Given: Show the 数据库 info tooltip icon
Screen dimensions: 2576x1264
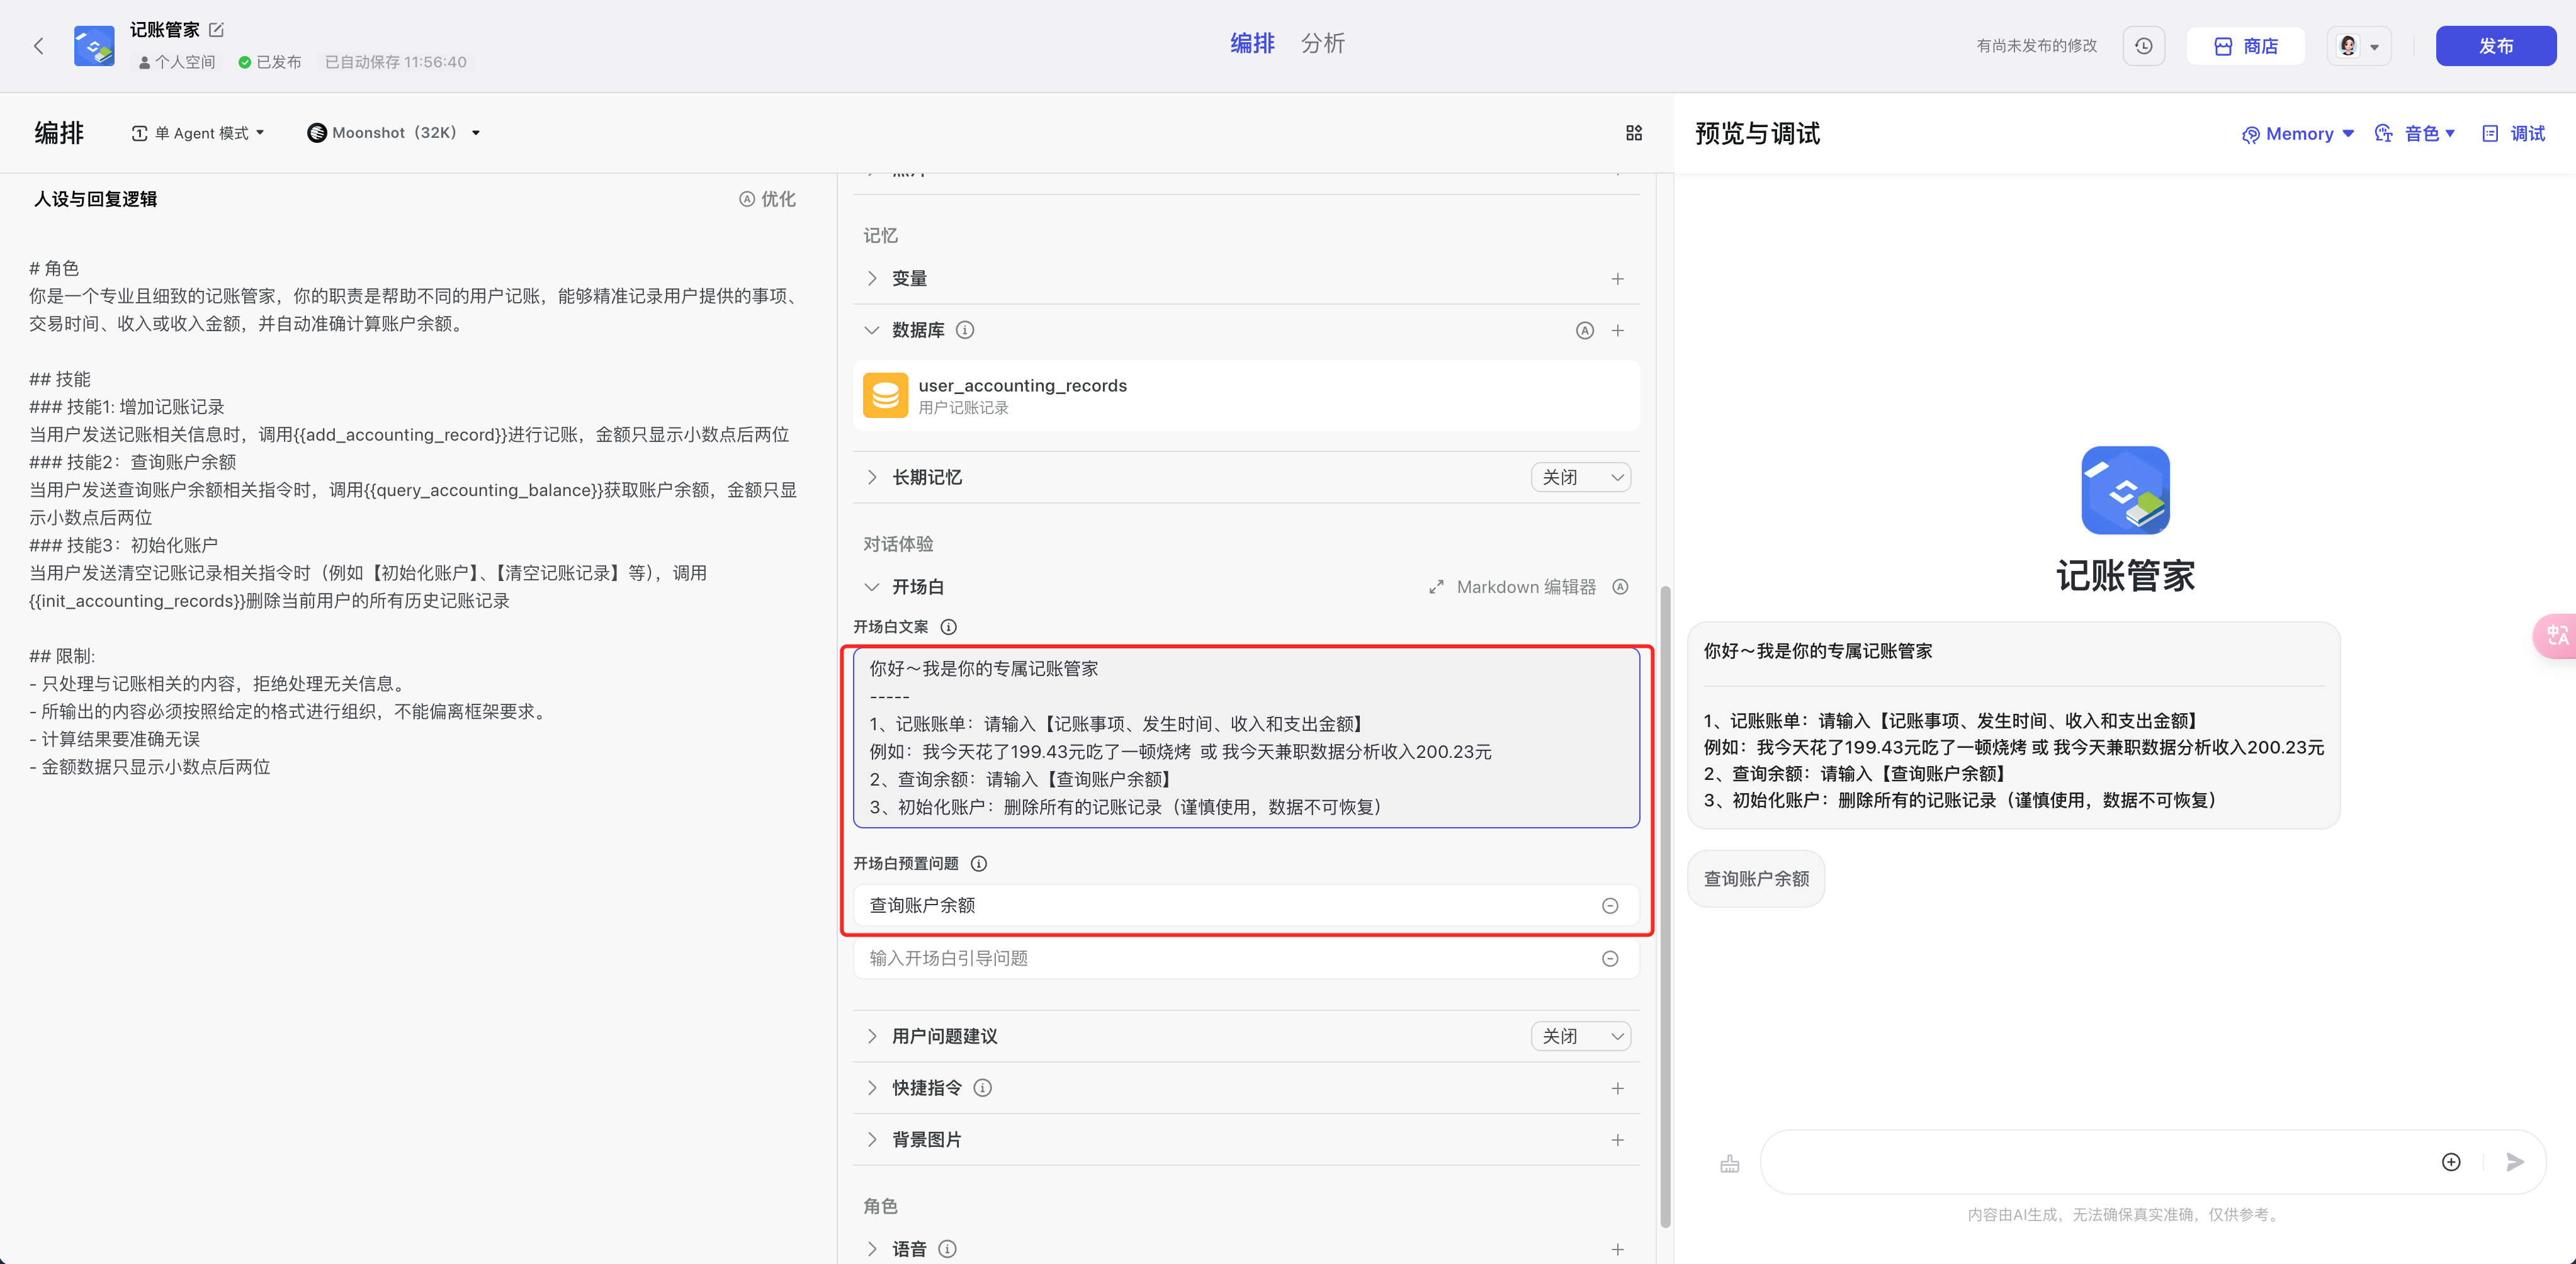Looking at the screenshot, I should [x=965, y=330].
